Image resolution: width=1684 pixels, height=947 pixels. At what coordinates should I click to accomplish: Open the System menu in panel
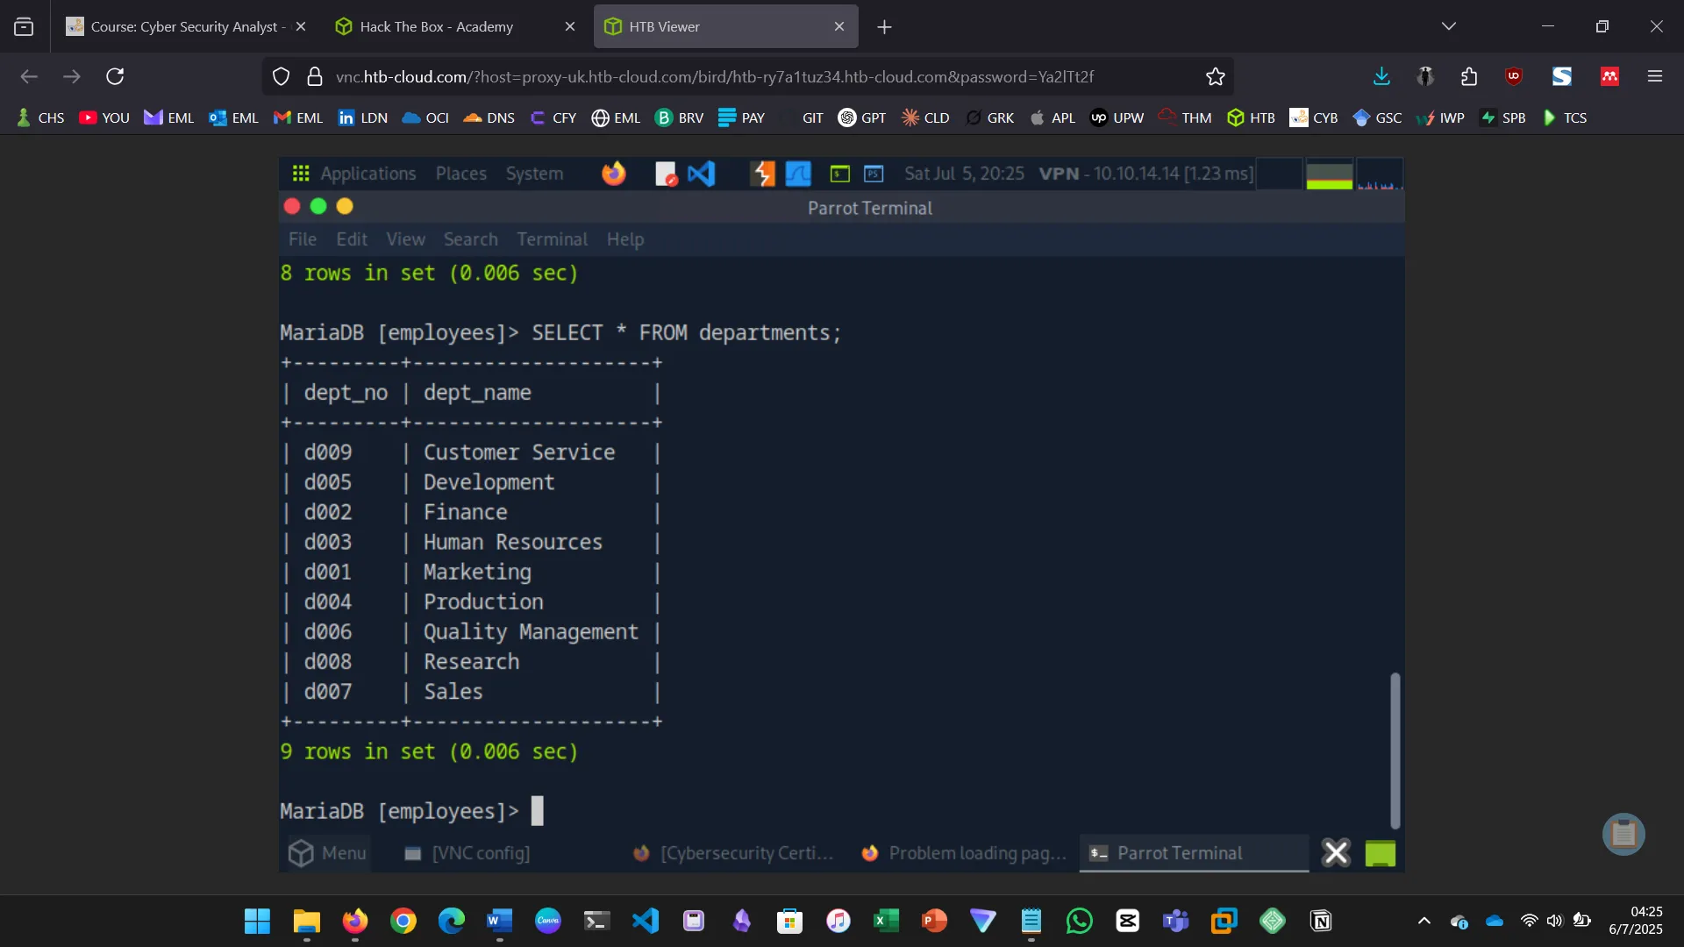534,174
